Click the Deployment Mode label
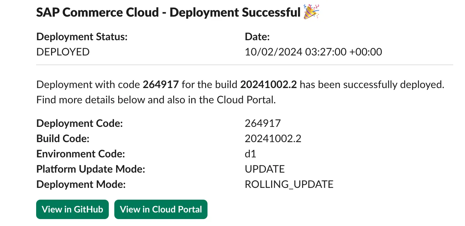Viewport: 465px width, 226px height. pos(81,184)
